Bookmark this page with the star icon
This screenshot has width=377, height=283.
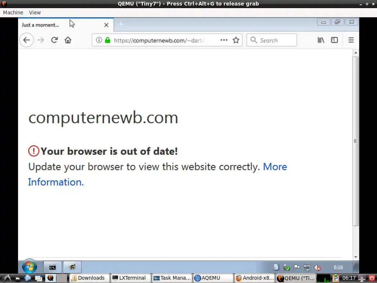point(236,40)
